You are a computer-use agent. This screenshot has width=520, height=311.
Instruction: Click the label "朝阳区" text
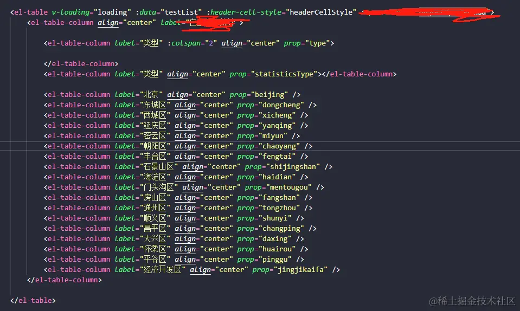coord(155,146)
